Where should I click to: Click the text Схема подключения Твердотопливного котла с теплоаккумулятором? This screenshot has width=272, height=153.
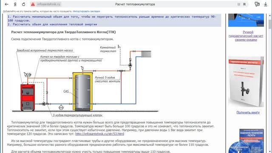point(62,39)
